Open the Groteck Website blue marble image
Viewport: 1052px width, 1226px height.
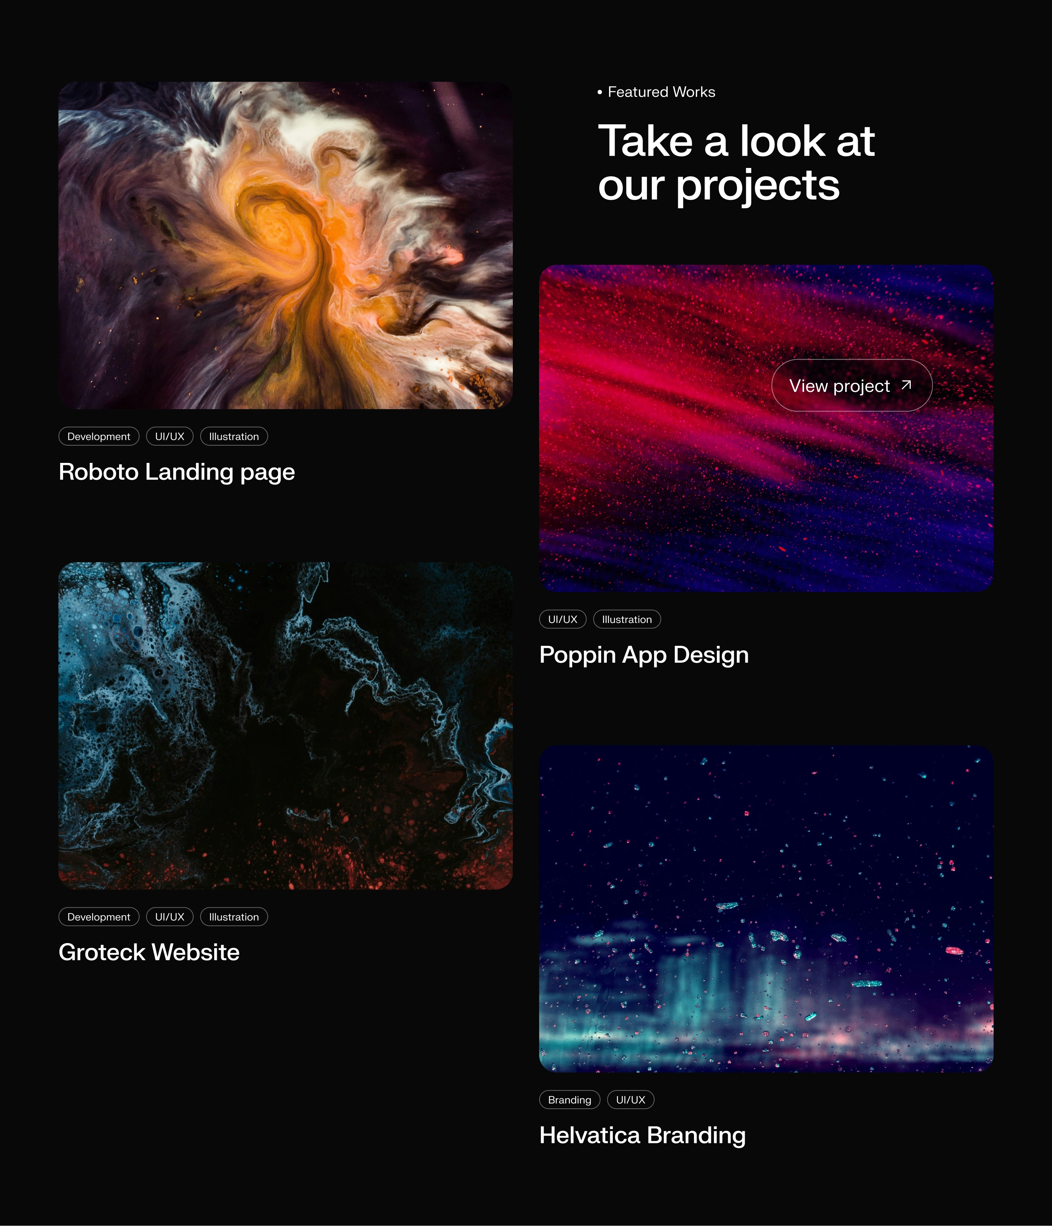click(x=285, y=726)
